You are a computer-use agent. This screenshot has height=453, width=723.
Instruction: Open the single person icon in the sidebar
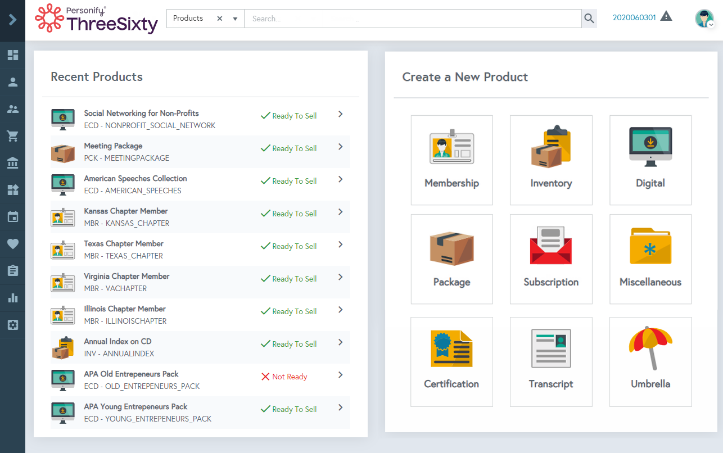(12, 82)
